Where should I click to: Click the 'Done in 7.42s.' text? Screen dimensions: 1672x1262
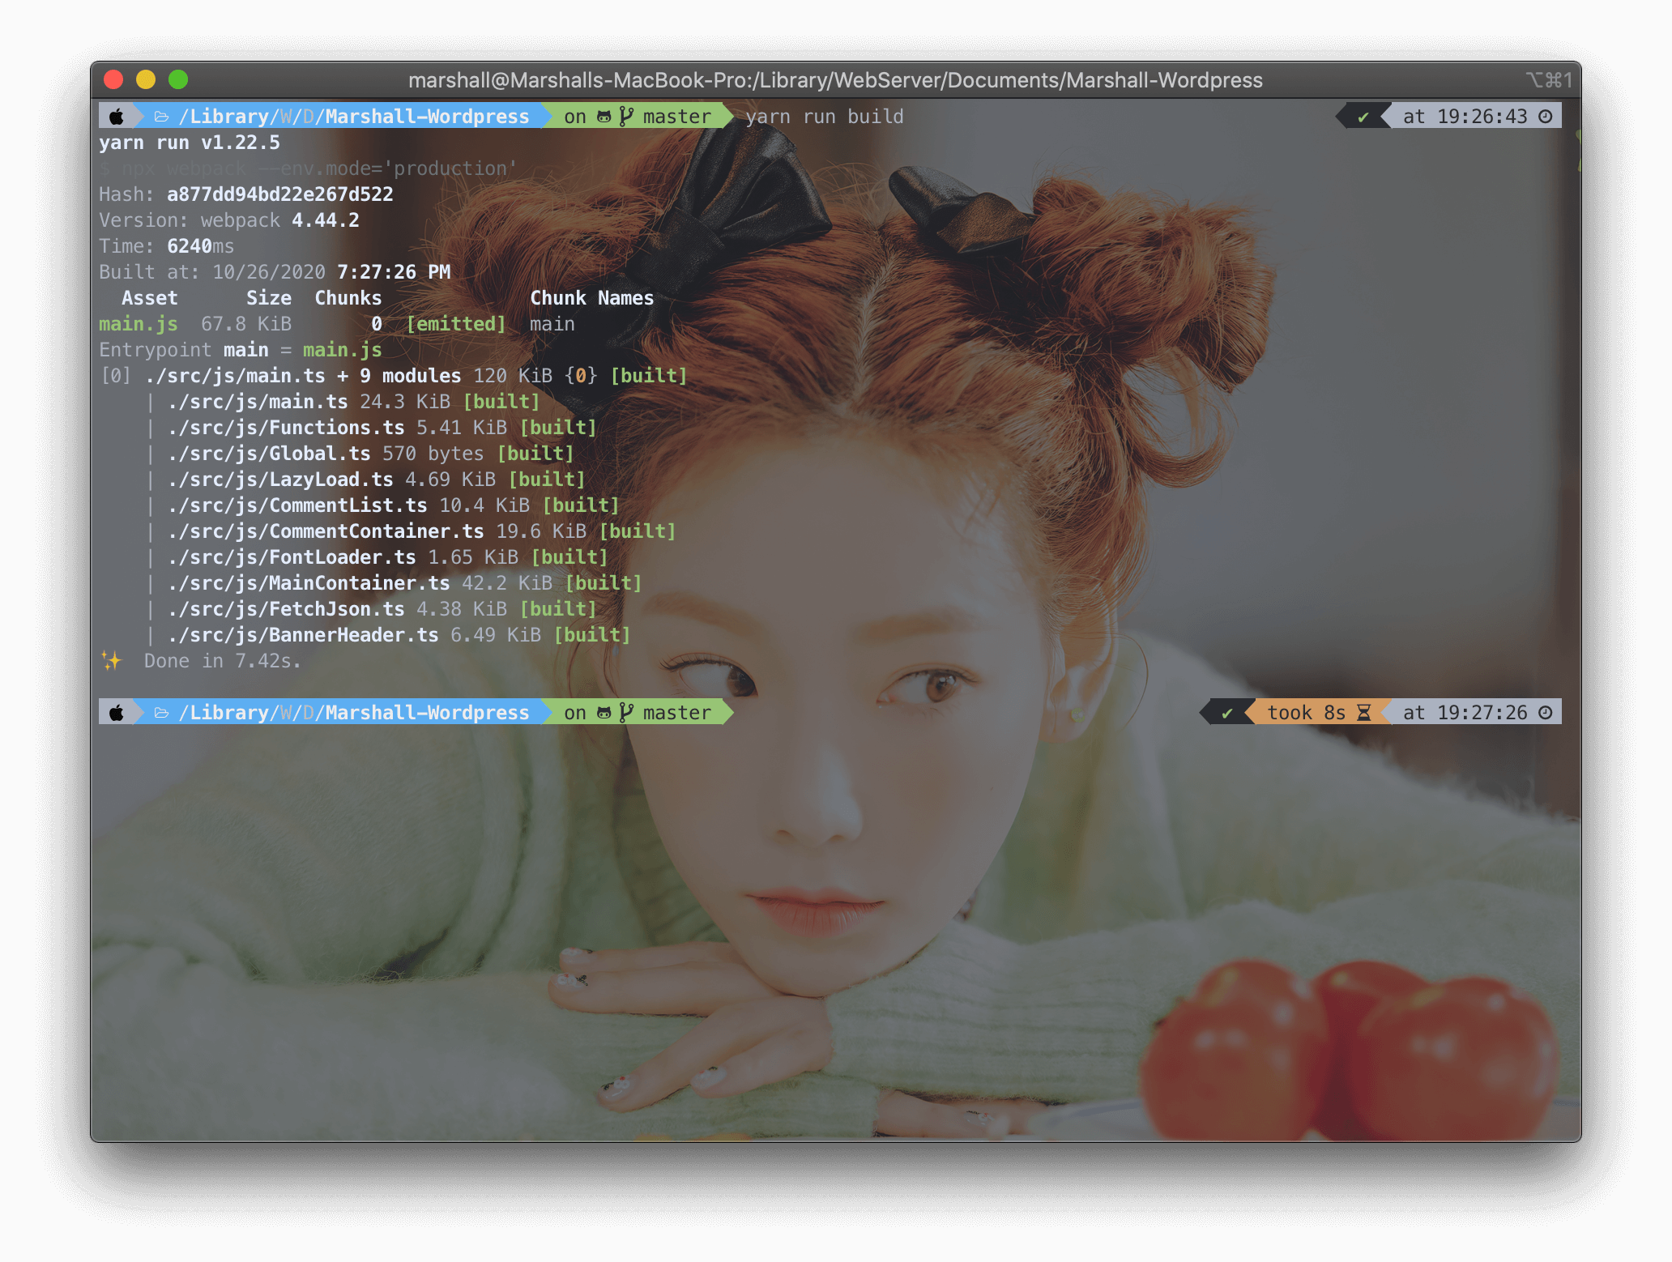(223, 661)
